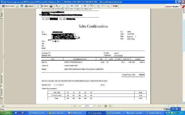Go to previous page button
This screenshot has width=185, height=115.
pos(80,106)
